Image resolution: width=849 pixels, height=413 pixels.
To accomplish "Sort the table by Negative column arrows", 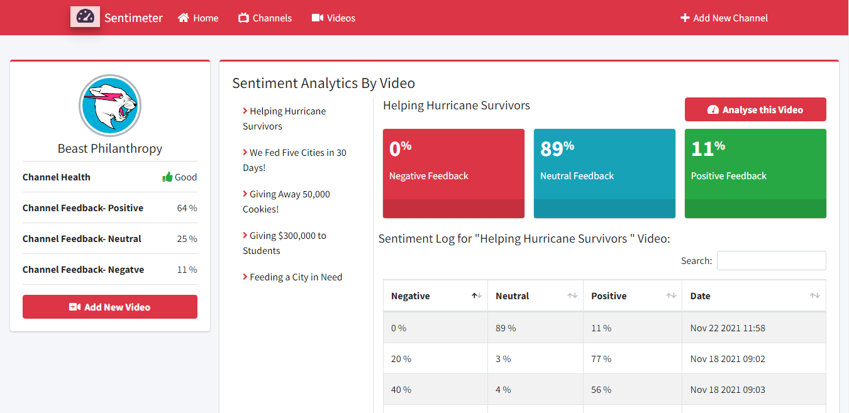I will point(477,296).
